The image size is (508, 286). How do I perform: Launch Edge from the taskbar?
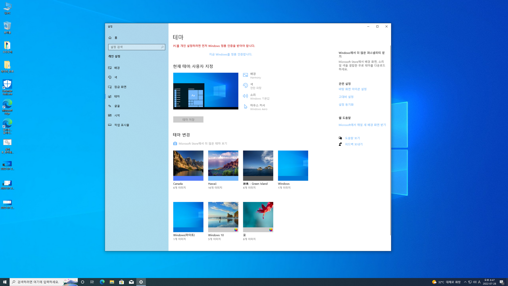click(x=102, y=282)
